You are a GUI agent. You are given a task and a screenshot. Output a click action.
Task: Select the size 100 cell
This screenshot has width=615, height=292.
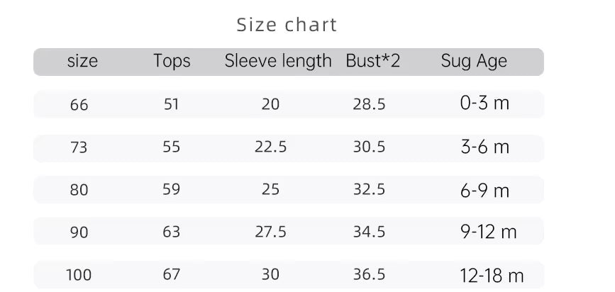coord(79,274)
